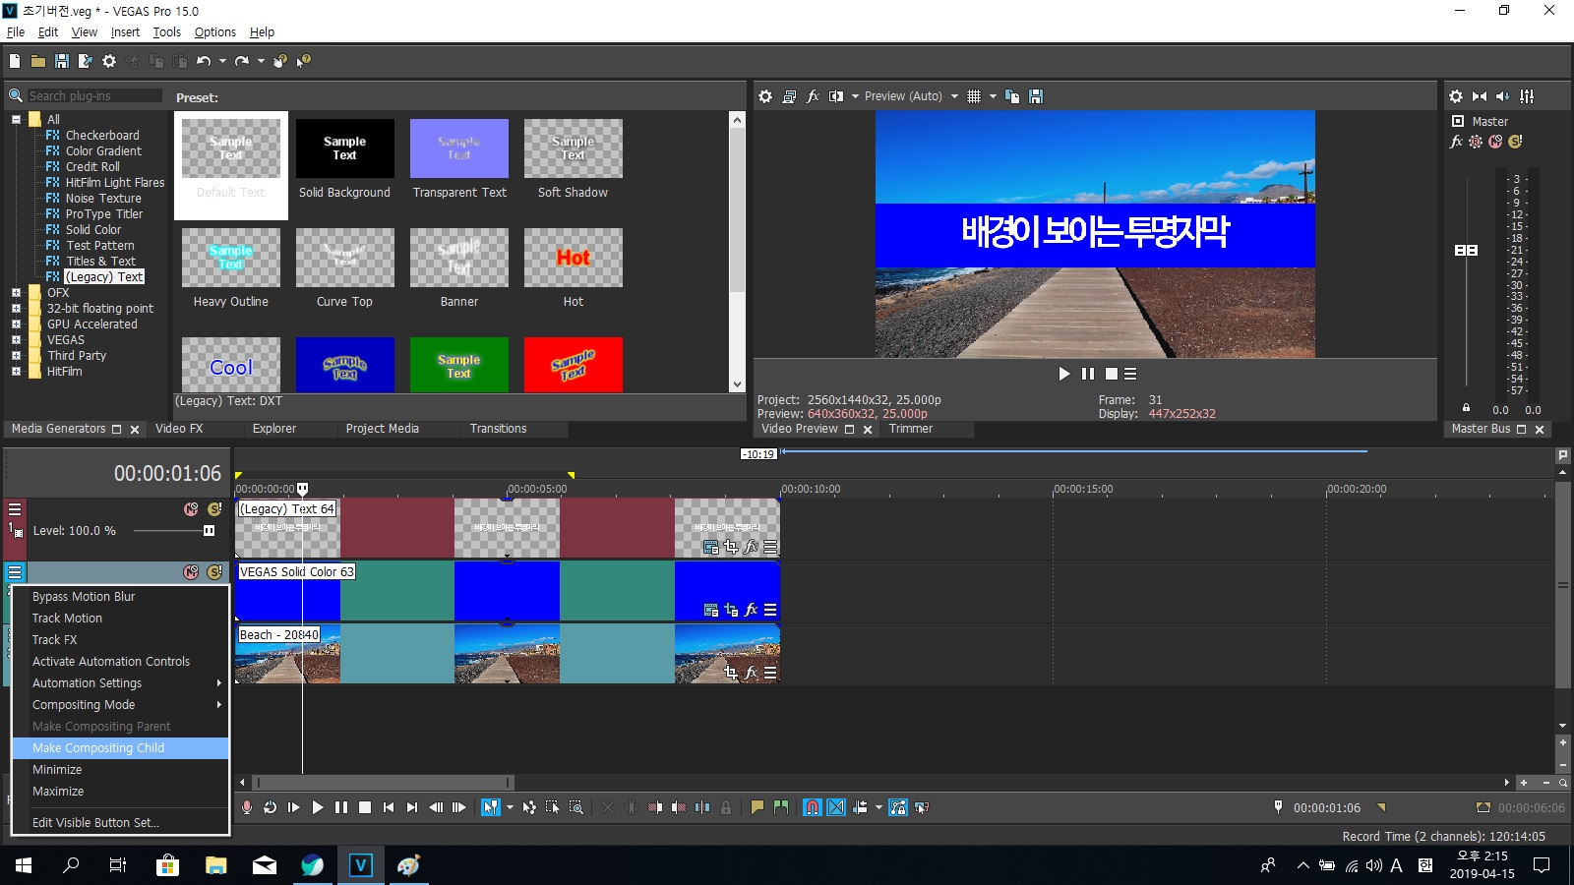
Task: Click the Search plug-ins field
Action: (94, 95)
